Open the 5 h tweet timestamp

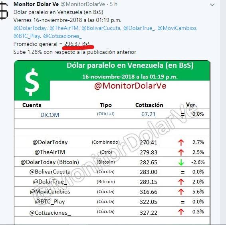113,4
